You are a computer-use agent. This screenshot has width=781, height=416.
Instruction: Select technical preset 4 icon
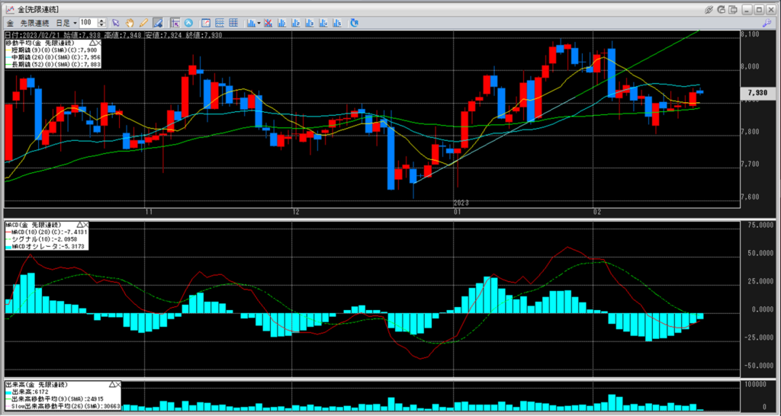pos(323,23)
